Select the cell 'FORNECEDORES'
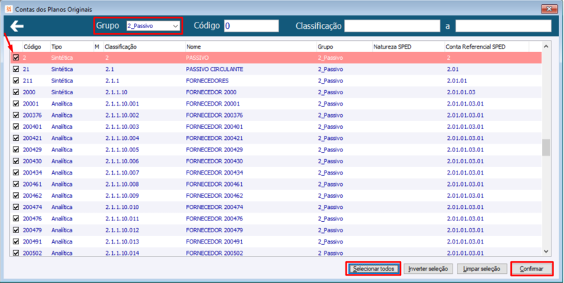Screen dimensions: 564x283 click(207, 80)
